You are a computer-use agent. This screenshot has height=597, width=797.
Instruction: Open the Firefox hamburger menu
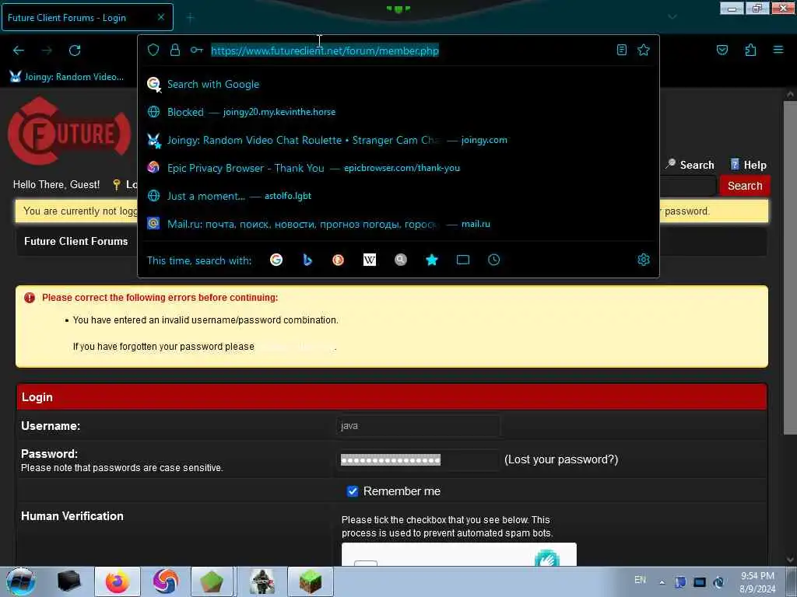[x=778, y=50]
